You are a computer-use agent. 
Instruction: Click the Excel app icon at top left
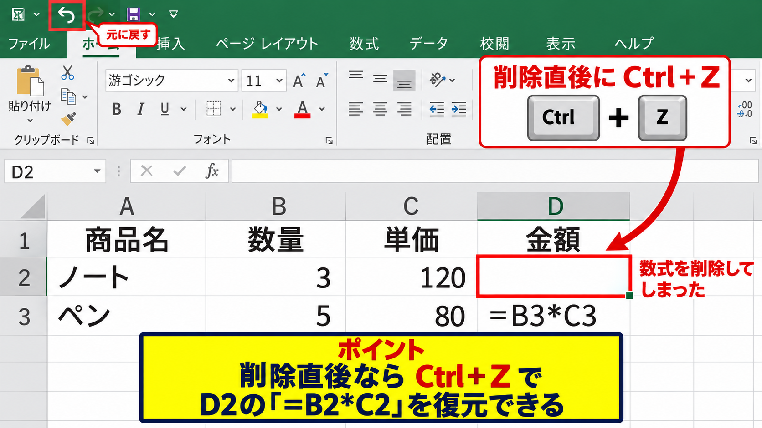18,15
